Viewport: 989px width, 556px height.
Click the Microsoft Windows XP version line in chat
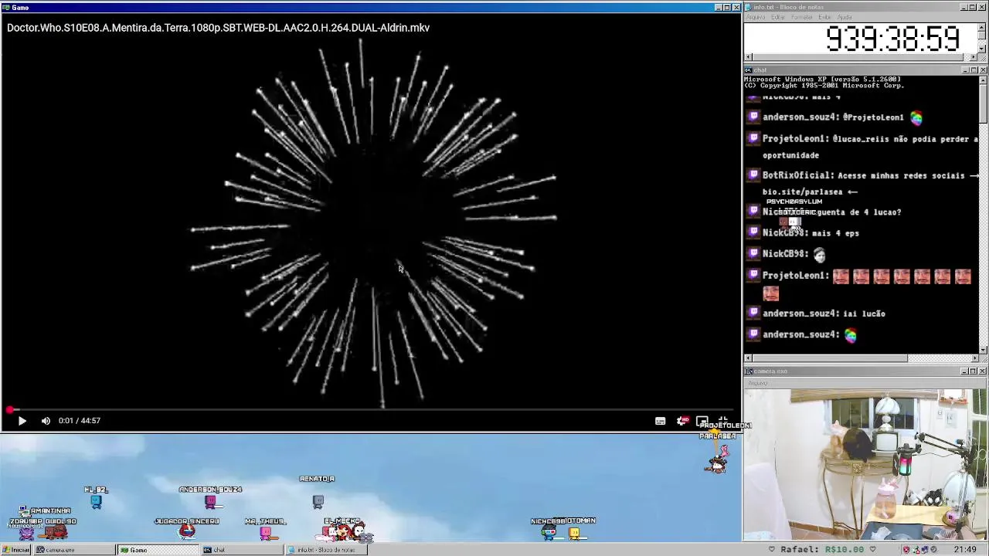(x=822, y=79)
